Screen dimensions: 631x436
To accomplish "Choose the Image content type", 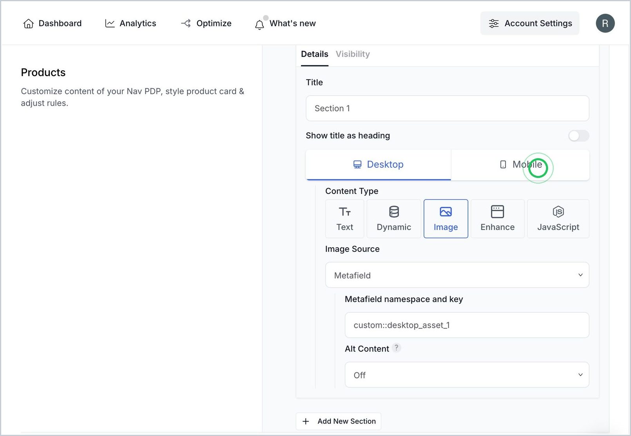I will coord(446,219).
